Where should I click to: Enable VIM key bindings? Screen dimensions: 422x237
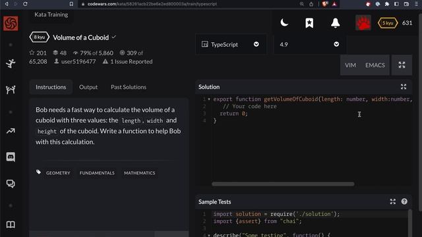tap(350, 65)
